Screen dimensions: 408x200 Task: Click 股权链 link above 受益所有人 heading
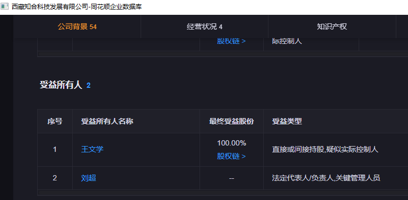pyautogui.click(x=231, y=41)
